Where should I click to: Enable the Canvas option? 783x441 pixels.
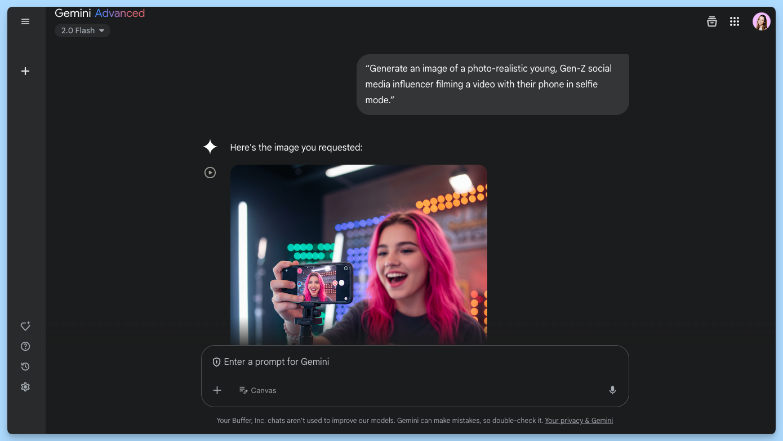tap(258, 390)
